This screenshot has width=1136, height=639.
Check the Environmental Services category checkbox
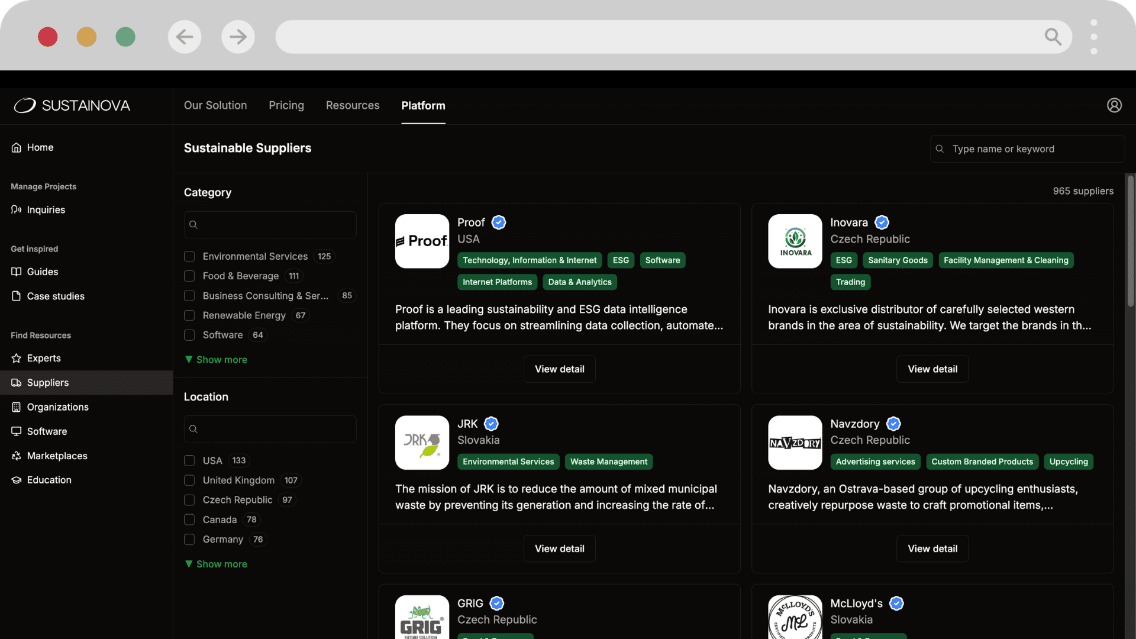coord(189,256)
